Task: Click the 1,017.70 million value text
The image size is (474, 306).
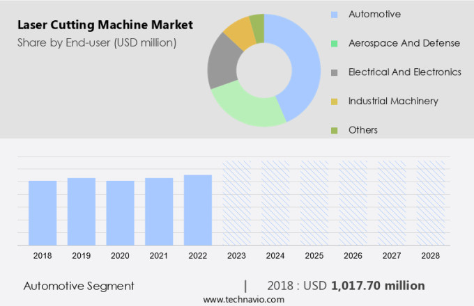Action: [378, 286]
